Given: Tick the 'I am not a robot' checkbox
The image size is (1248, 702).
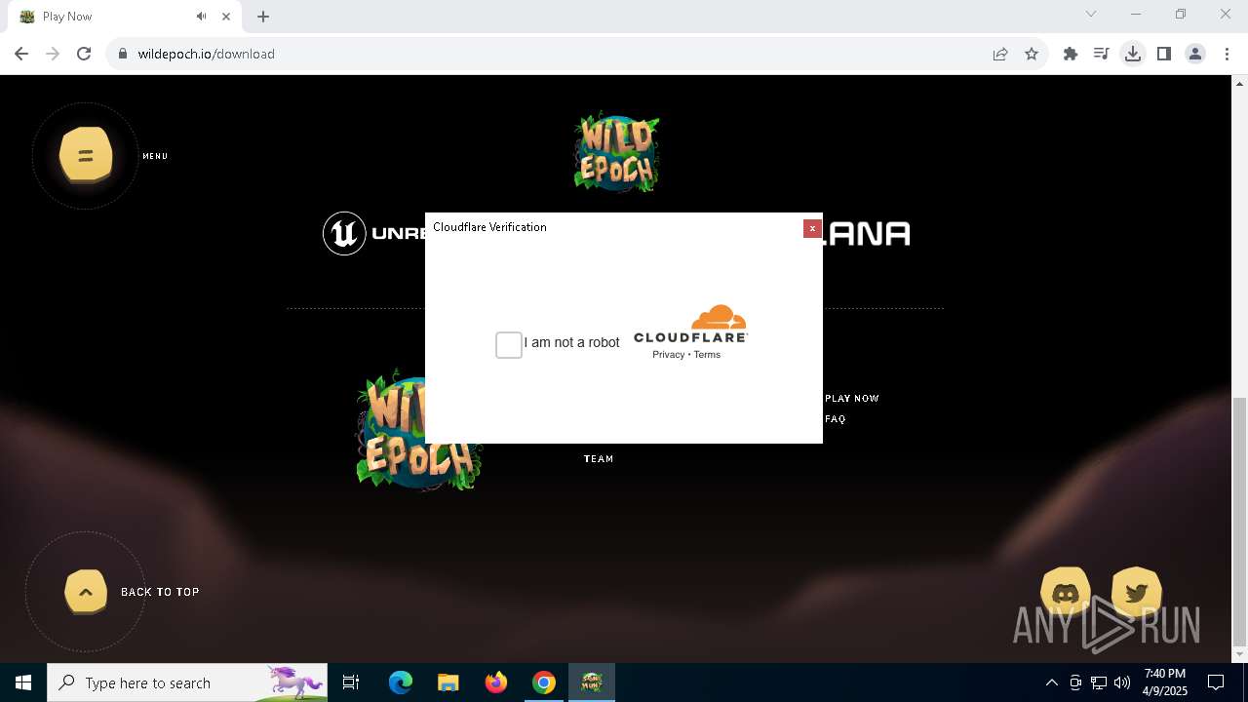Looking at the screenshot, I should point(509,344).
